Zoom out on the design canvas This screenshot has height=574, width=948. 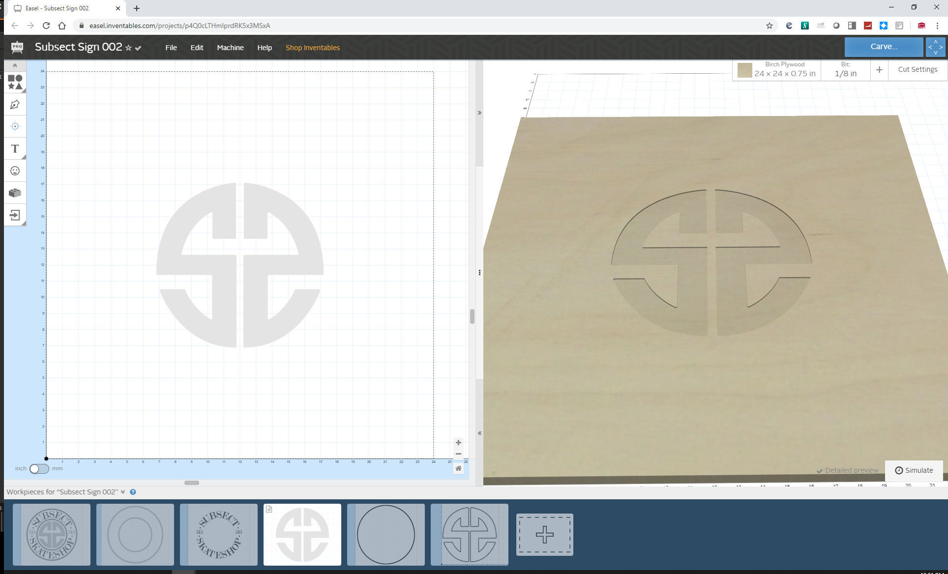pos(458,454)
